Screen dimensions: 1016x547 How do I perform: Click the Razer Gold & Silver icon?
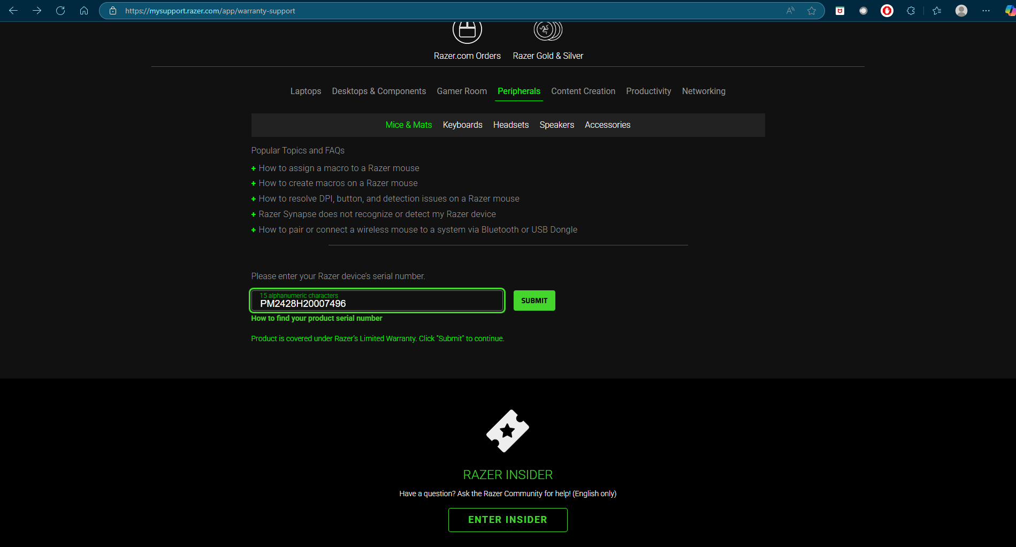pyautogui.click(x=548, y=31)
